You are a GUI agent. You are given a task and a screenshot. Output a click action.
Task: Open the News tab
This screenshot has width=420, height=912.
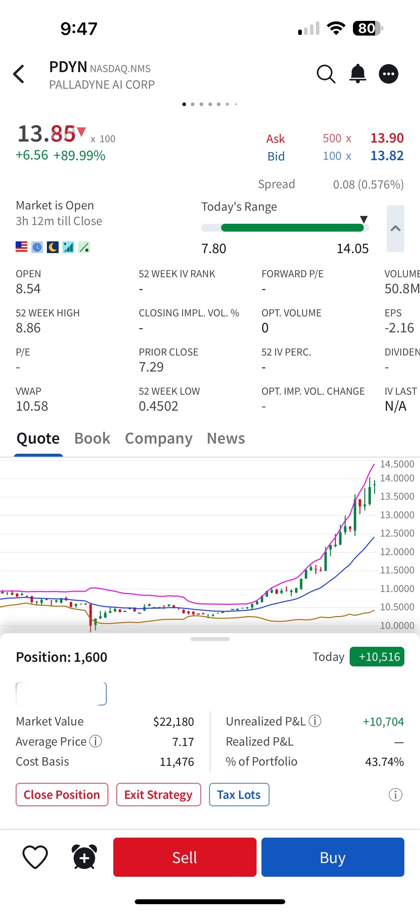[x=226, y=438]
